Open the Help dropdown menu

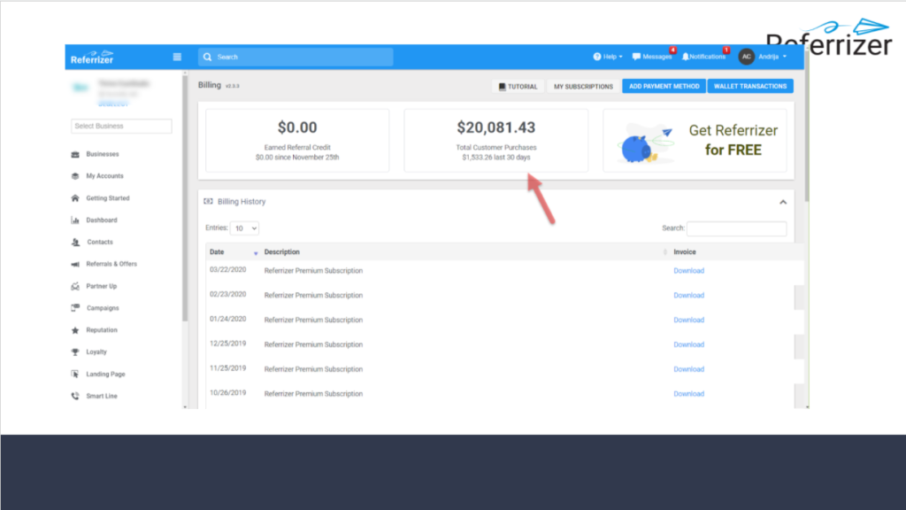pyautogui.click(x=608, y=57)
